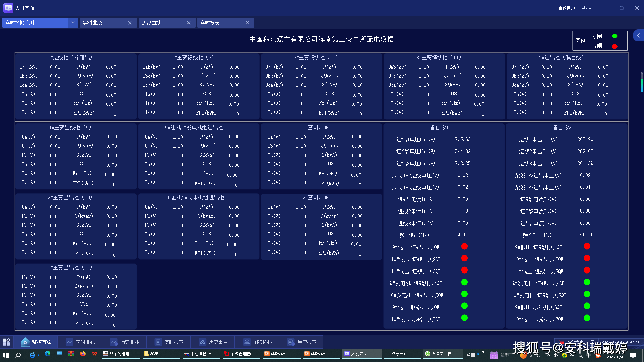Close the top 实时报表 tab

pos(247,23)
